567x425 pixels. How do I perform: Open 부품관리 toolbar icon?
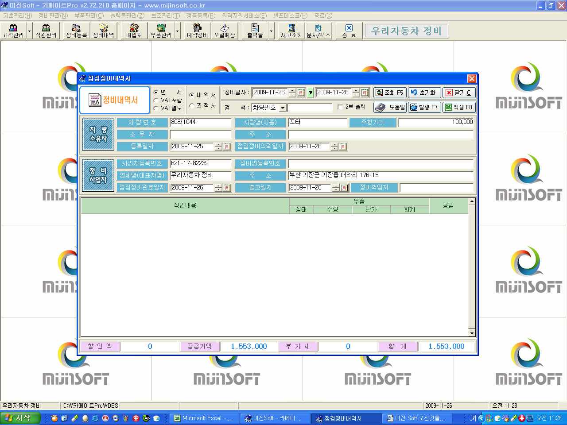161,31
